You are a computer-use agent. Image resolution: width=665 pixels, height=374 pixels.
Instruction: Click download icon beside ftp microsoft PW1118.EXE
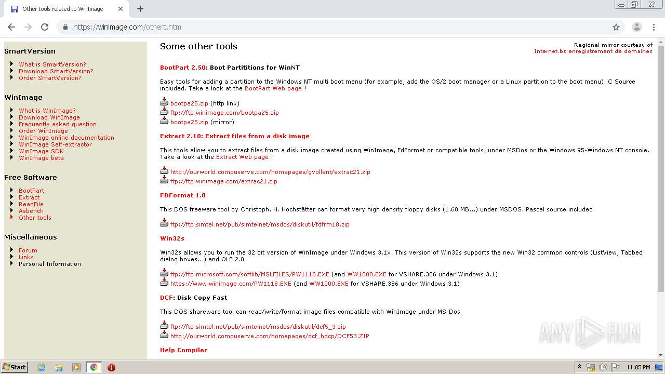[x=164, y=272]
